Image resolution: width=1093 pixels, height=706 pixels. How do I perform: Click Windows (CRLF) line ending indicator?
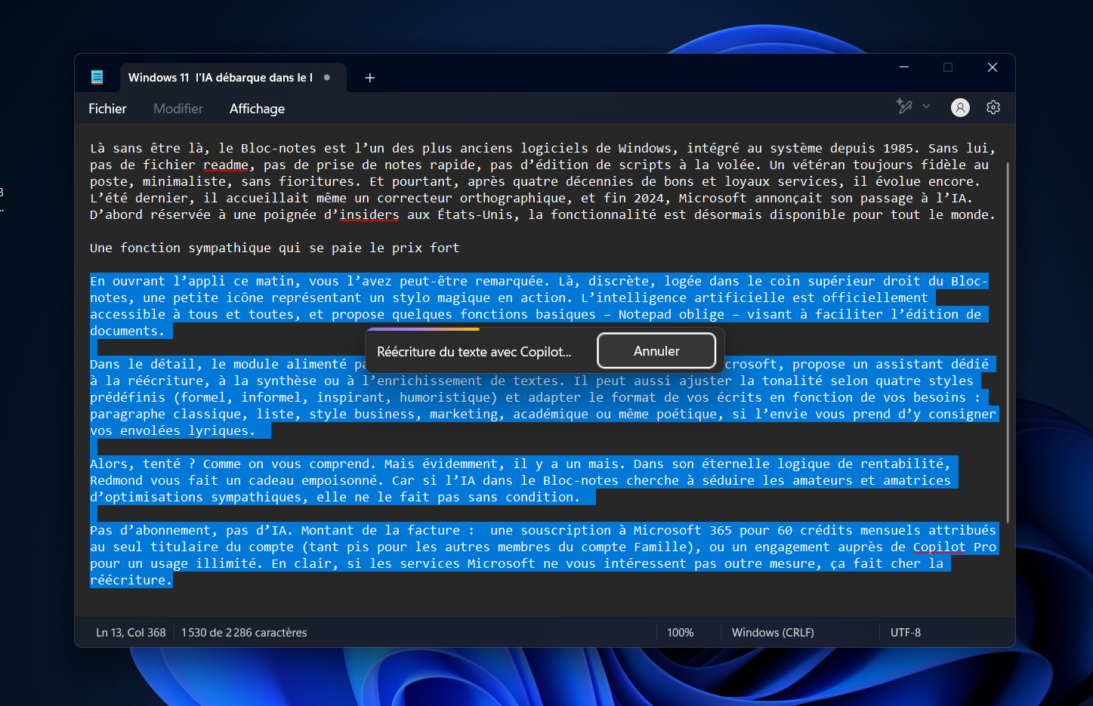tap(772, 633)
